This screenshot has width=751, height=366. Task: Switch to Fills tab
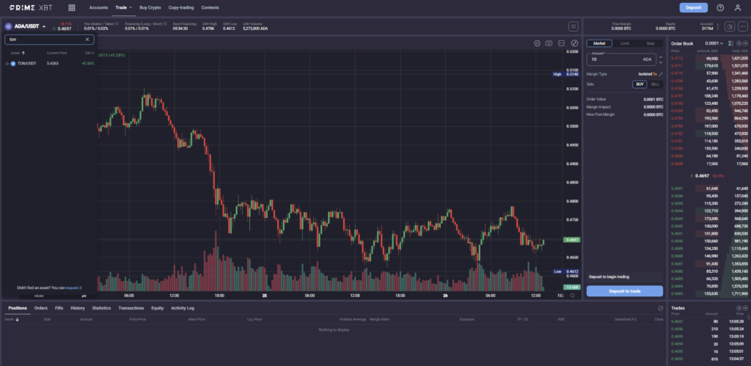pyautogui.click(x=59, y=308)
